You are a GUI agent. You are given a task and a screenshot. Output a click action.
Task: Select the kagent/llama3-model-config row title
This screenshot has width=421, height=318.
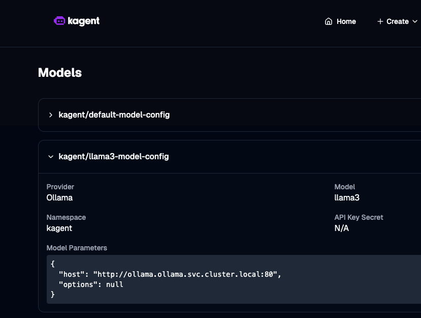113,157
